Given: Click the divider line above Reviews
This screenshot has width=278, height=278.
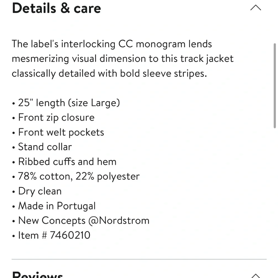Looking at the screenshot, I should coord(139,259).
